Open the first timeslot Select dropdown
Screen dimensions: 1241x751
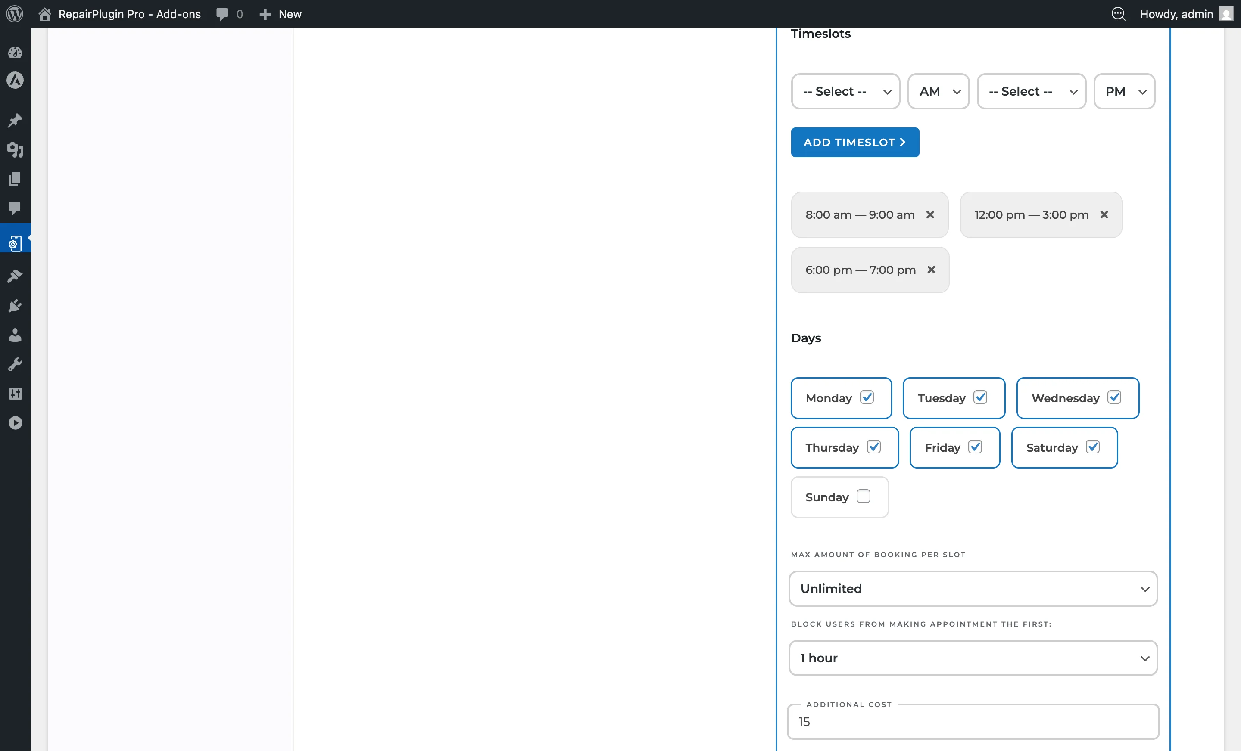845,91
